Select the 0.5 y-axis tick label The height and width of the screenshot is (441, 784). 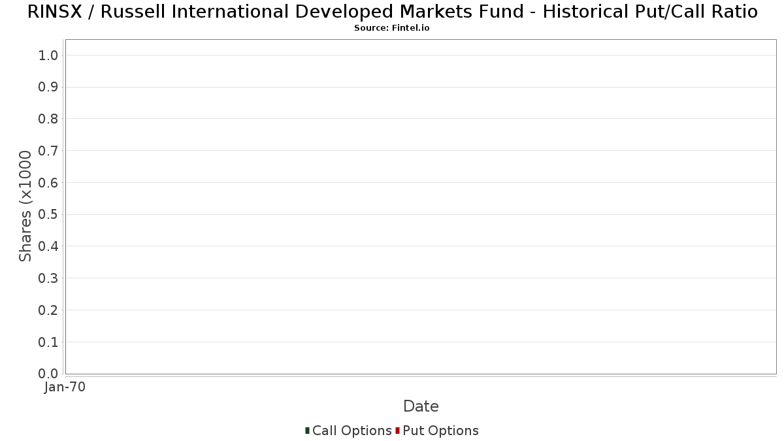tap(49, 214)
